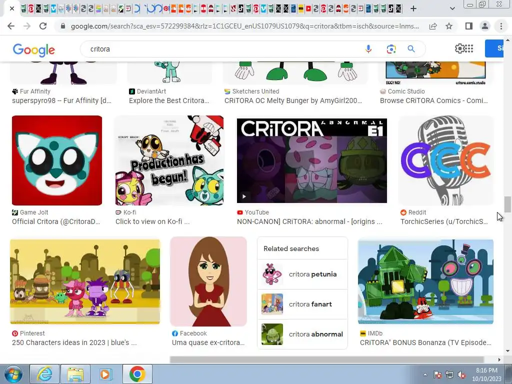Bookmark this page with the star
The width and height of the screenshot is (512, 384).
(449, 26)
